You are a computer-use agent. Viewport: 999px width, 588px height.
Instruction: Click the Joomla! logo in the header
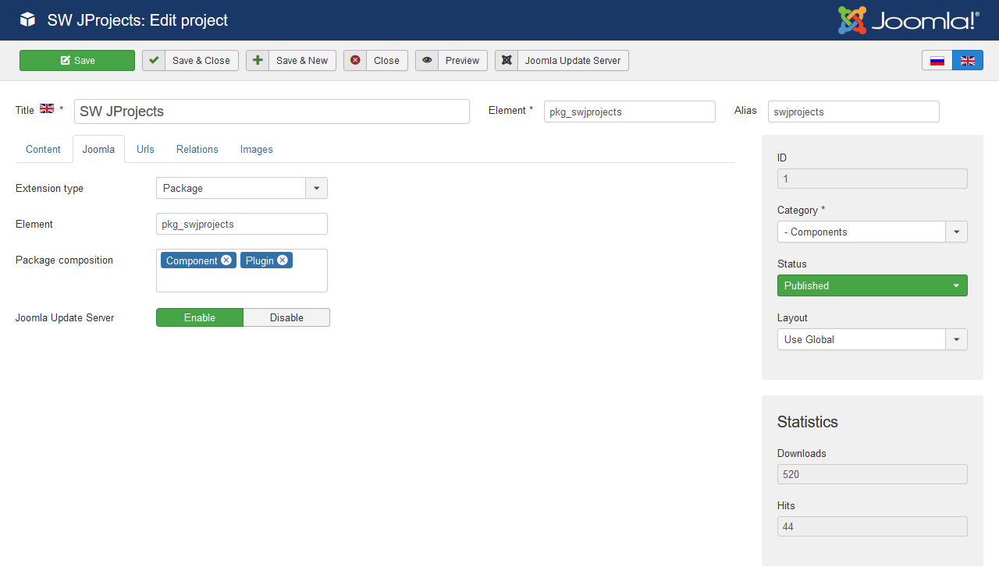tap(908, 20)
